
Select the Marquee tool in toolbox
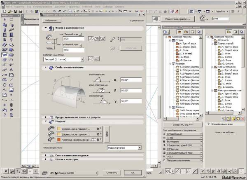[x=12, y=19]
